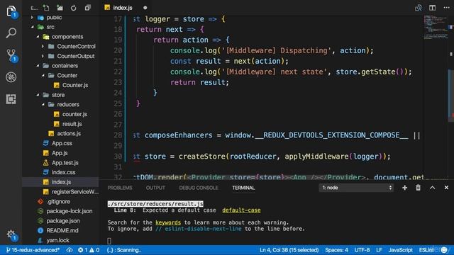Add a new terminal with plus icon

click(x=404, y=188)
